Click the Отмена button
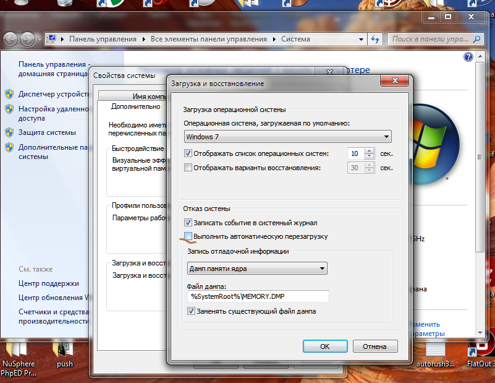The height and width of the screenshot is (383, 495). pyautogui.click(x=374, y=346)
